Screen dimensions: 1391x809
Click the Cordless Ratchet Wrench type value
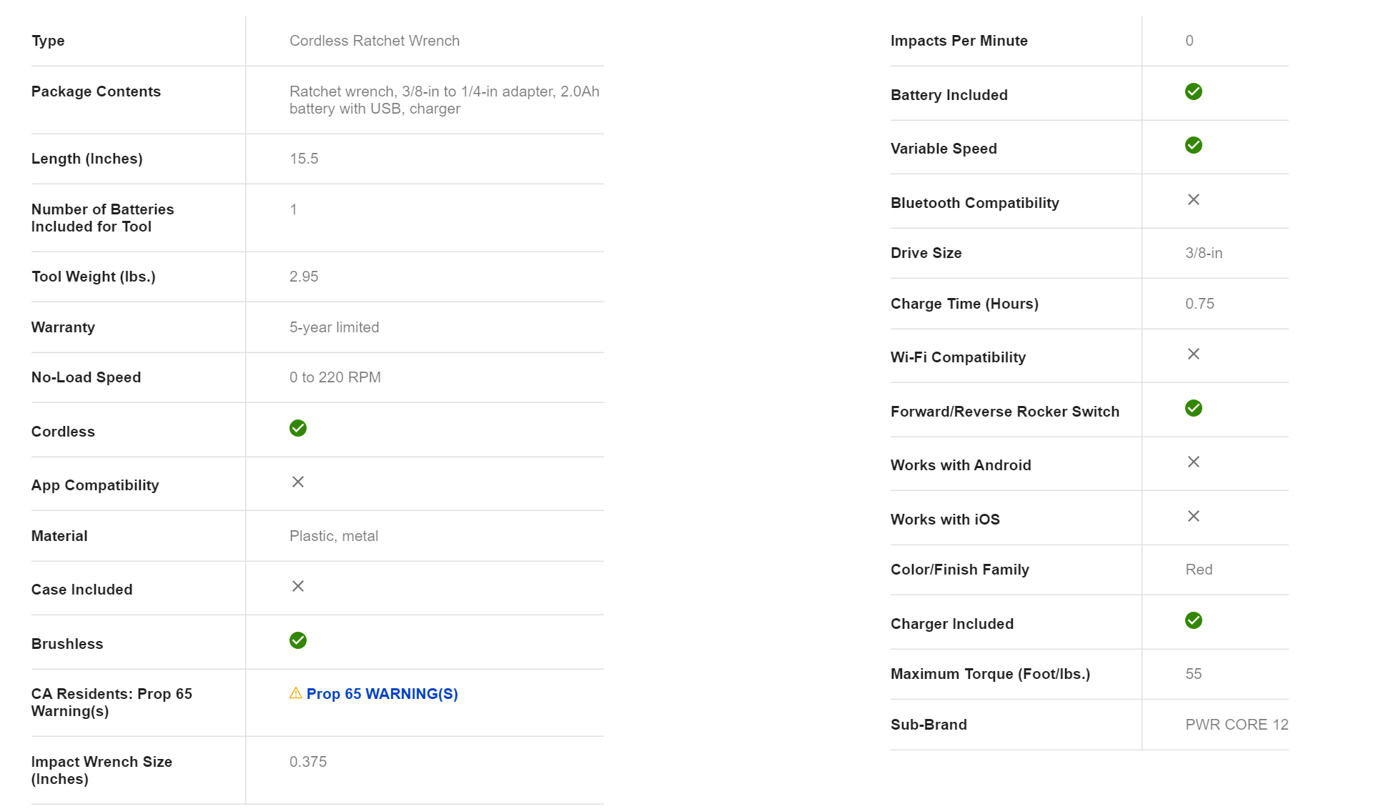[x=374, y=41]
